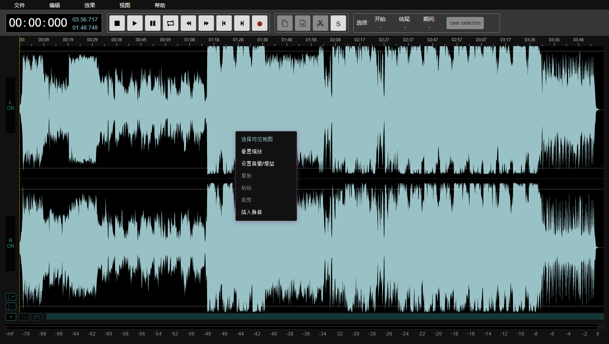
Task: Choose 粘贴 in the context menu
Action: coord(266,188)
